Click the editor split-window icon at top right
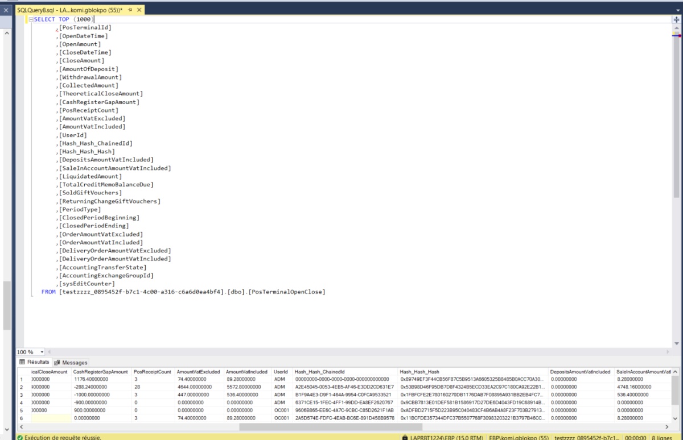This screenshot has width=683, height=440. click(x=676, y=19)
